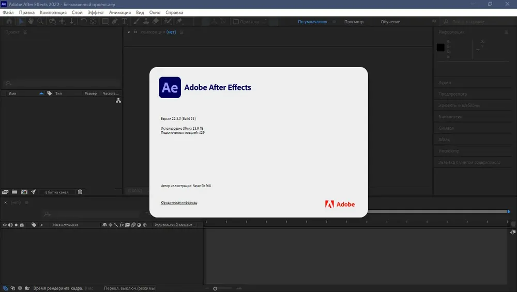Screen dimensions: 517x292
Task: Click the label tag icon in Project columns
Action: coord(50,93)
